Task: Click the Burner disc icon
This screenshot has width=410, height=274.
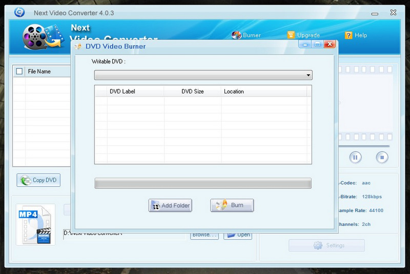Action: (236, 35)
